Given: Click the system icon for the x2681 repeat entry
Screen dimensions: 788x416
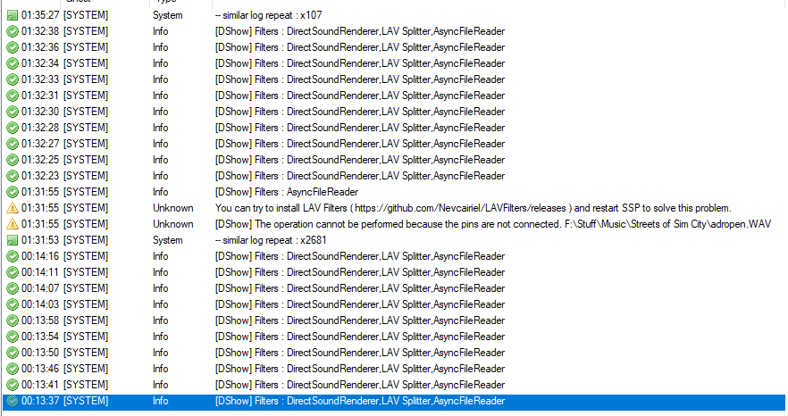Looking at the screenshot, I should 13,240.
